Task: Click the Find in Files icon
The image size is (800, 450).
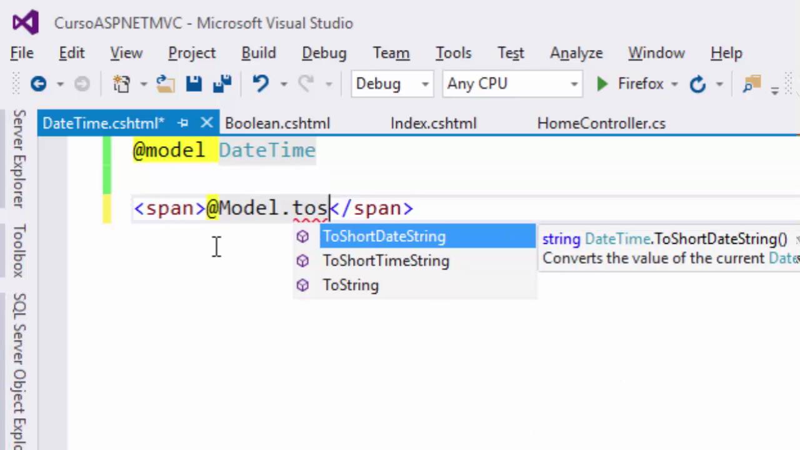Action: point(751,84)
